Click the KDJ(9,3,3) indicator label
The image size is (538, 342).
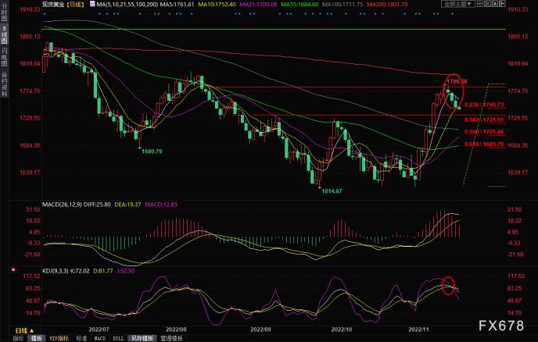tap(56, 269)
